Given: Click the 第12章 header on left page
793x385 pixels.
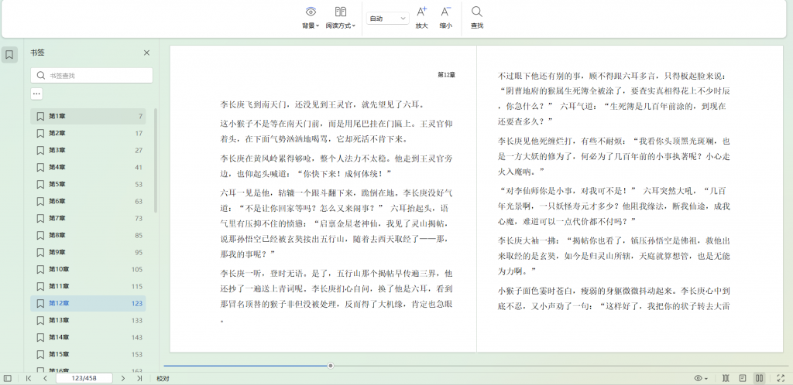Looking at the screenshot, I should pos(447,75).
